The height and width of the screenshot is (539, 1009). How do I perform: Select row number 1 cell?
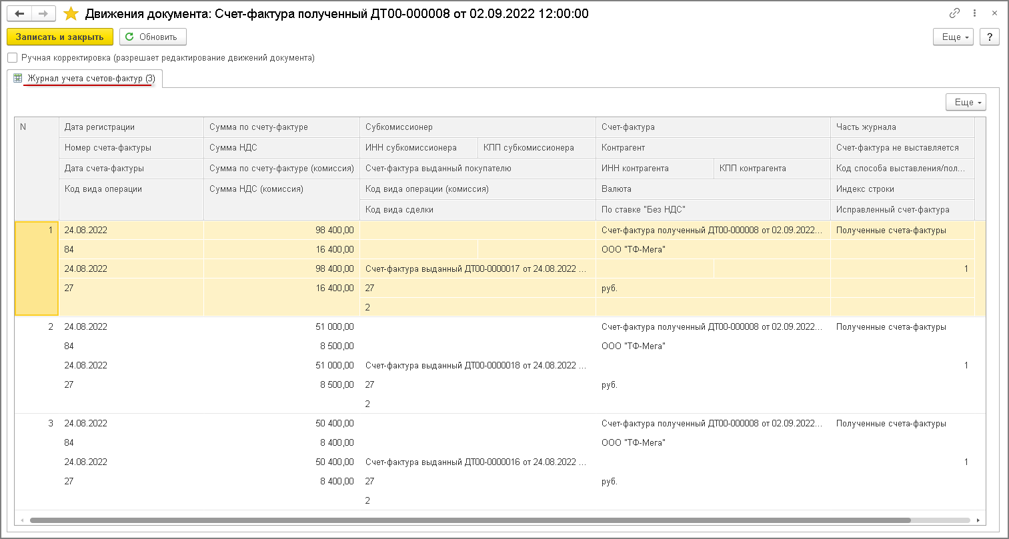click(37, 269)
